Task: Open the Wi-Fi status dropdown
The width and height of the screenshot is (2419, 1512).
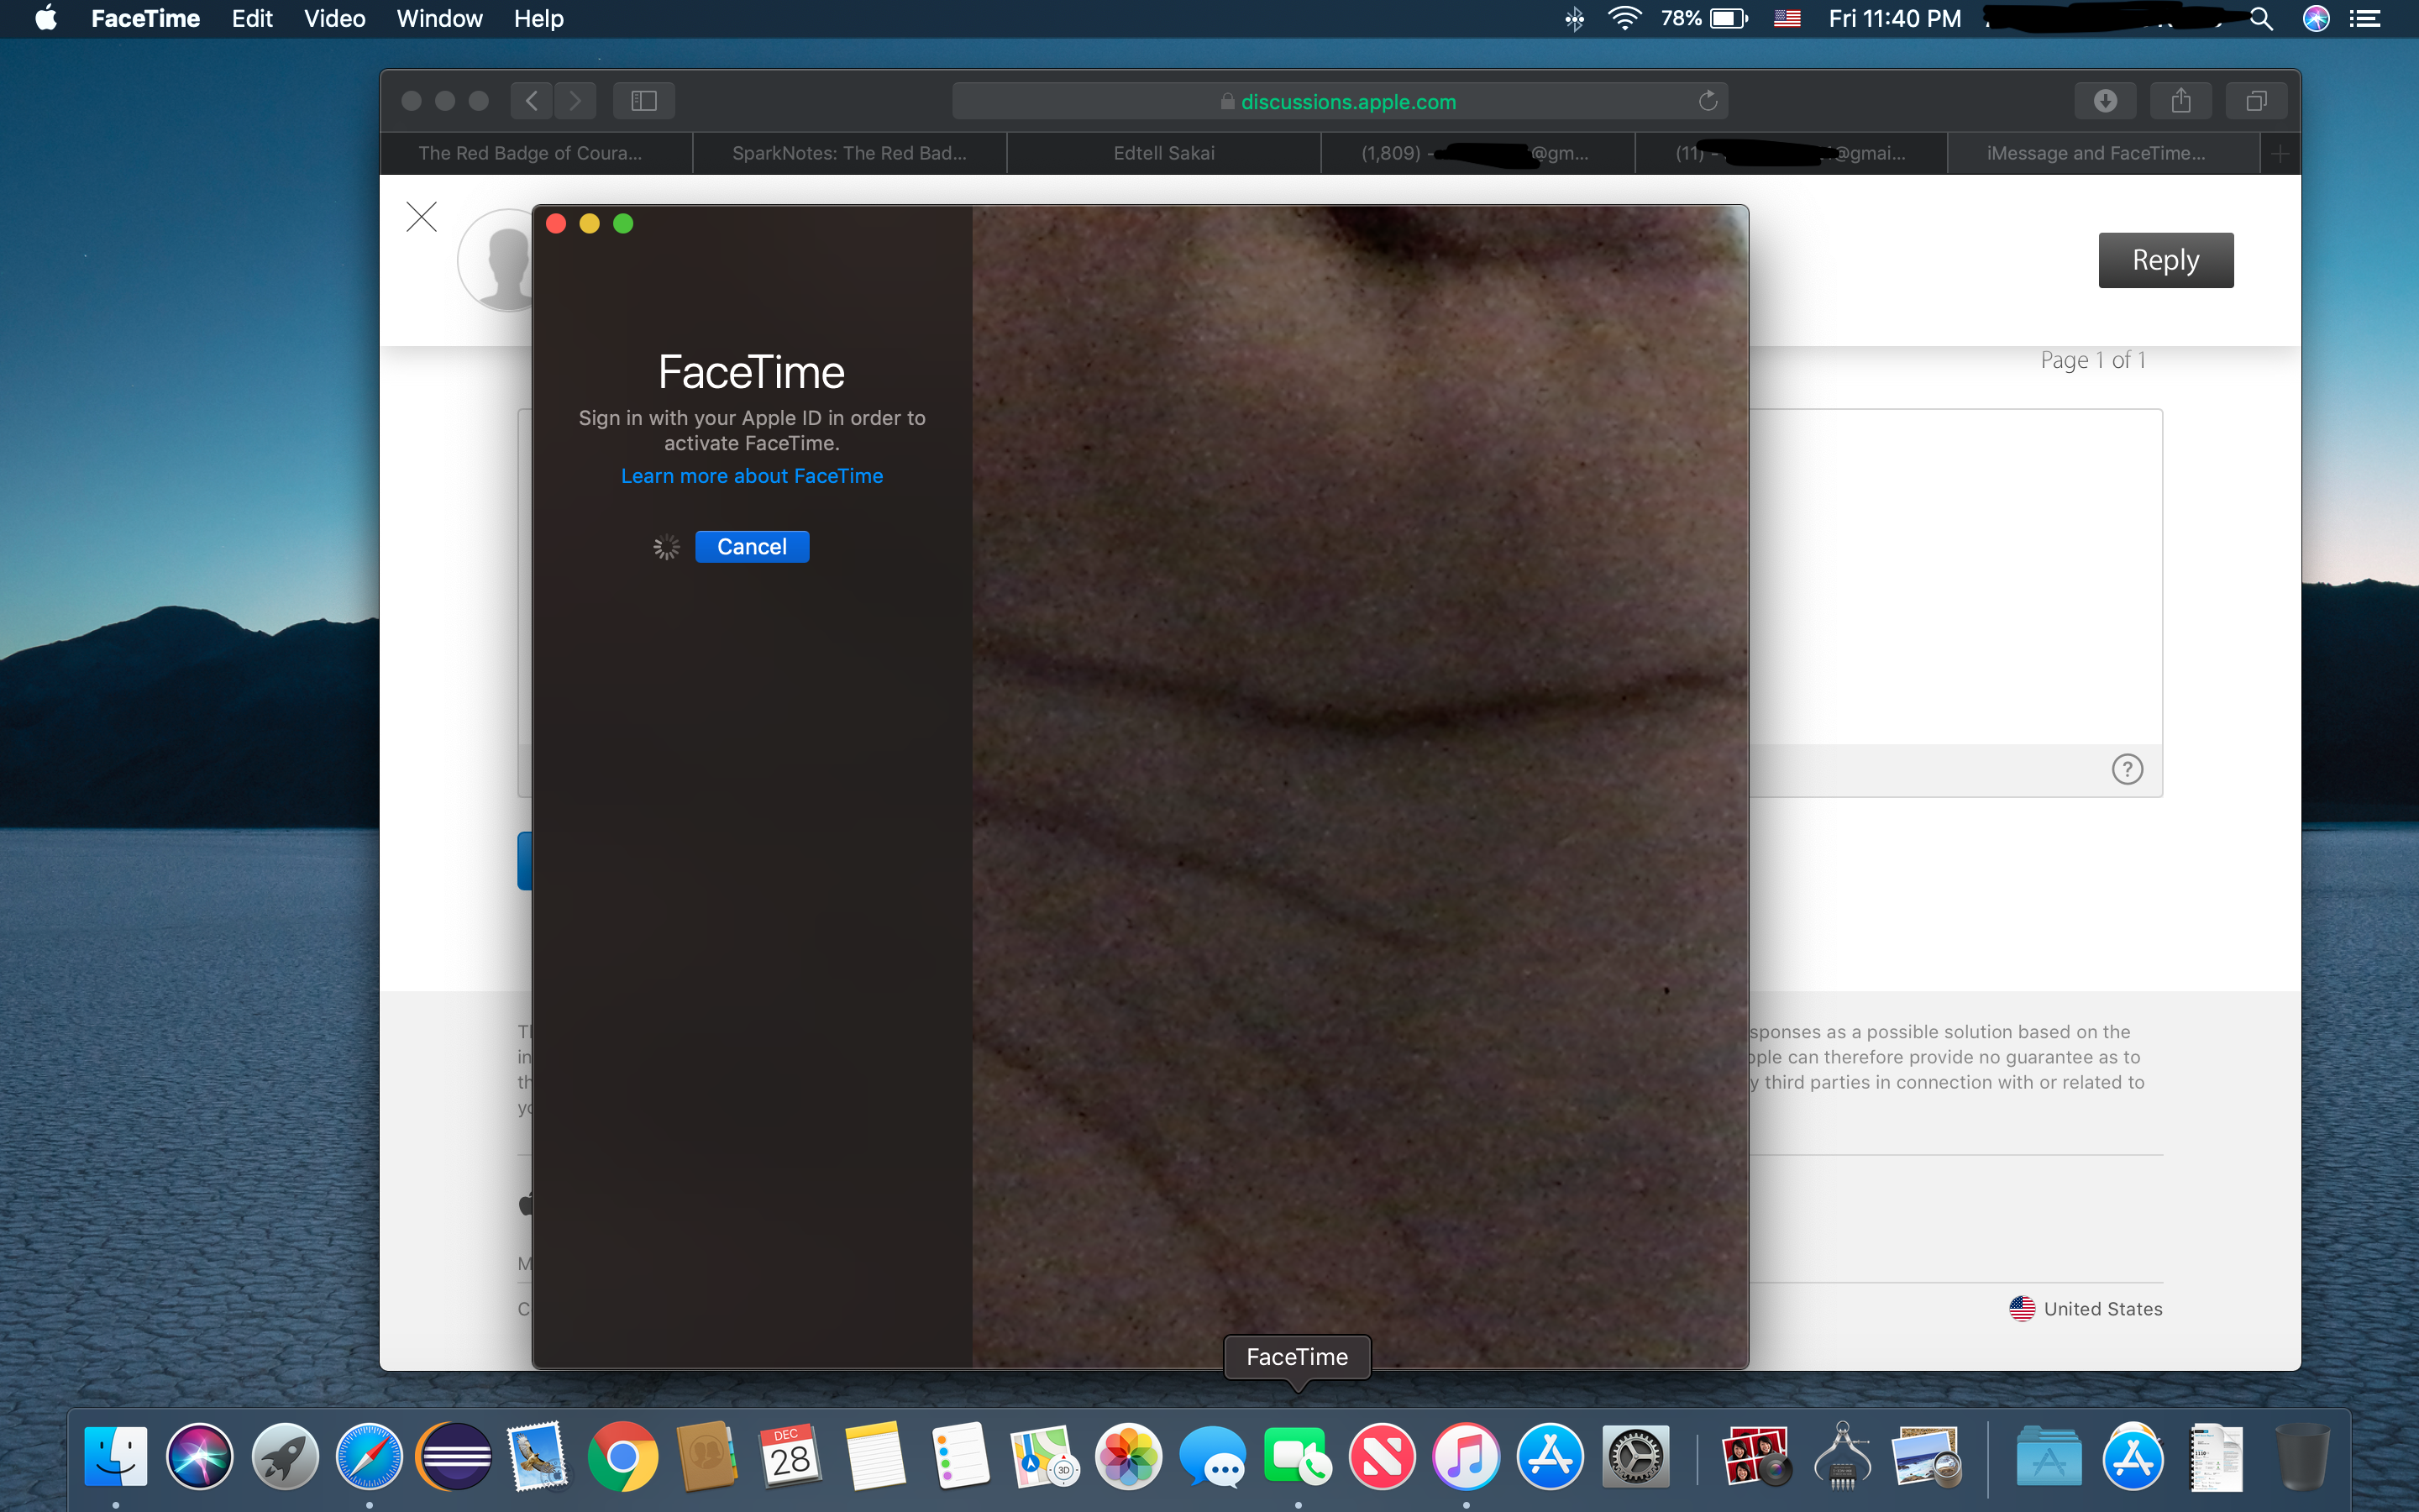Action: [1624, 19]
